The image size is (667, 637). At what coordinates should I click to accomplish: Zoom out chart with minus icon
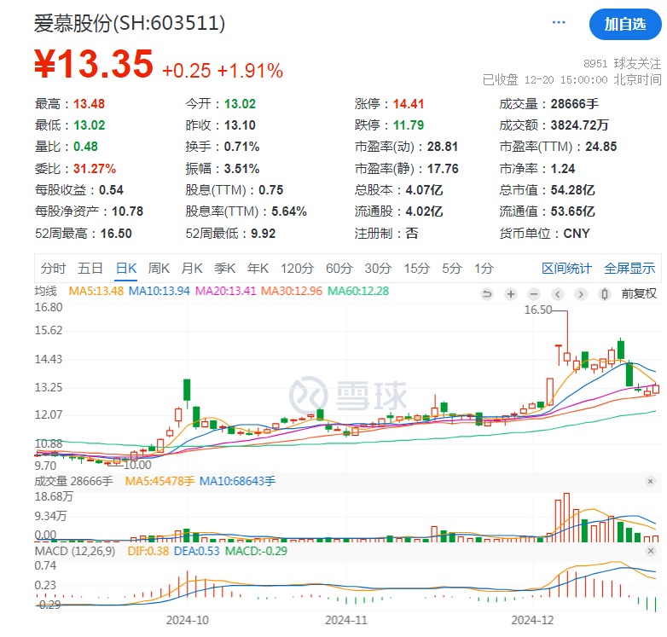pos(534,294)
